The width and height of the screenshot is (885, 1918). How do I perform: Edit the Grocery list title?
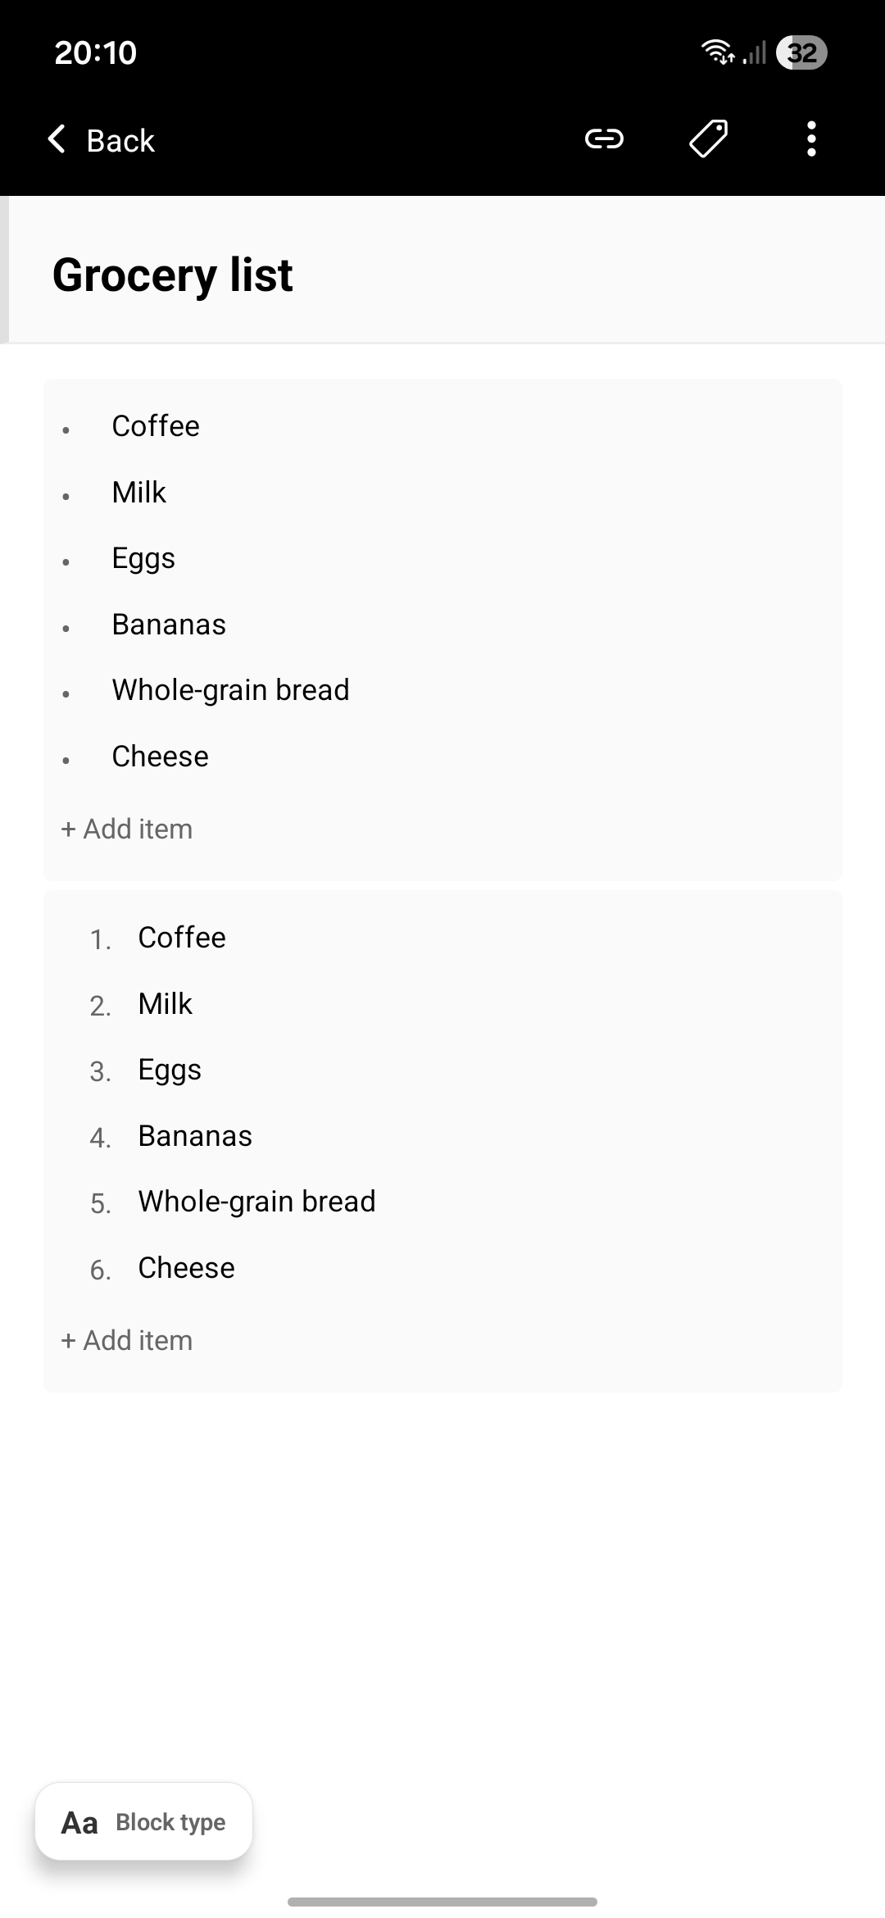[173, 275]
